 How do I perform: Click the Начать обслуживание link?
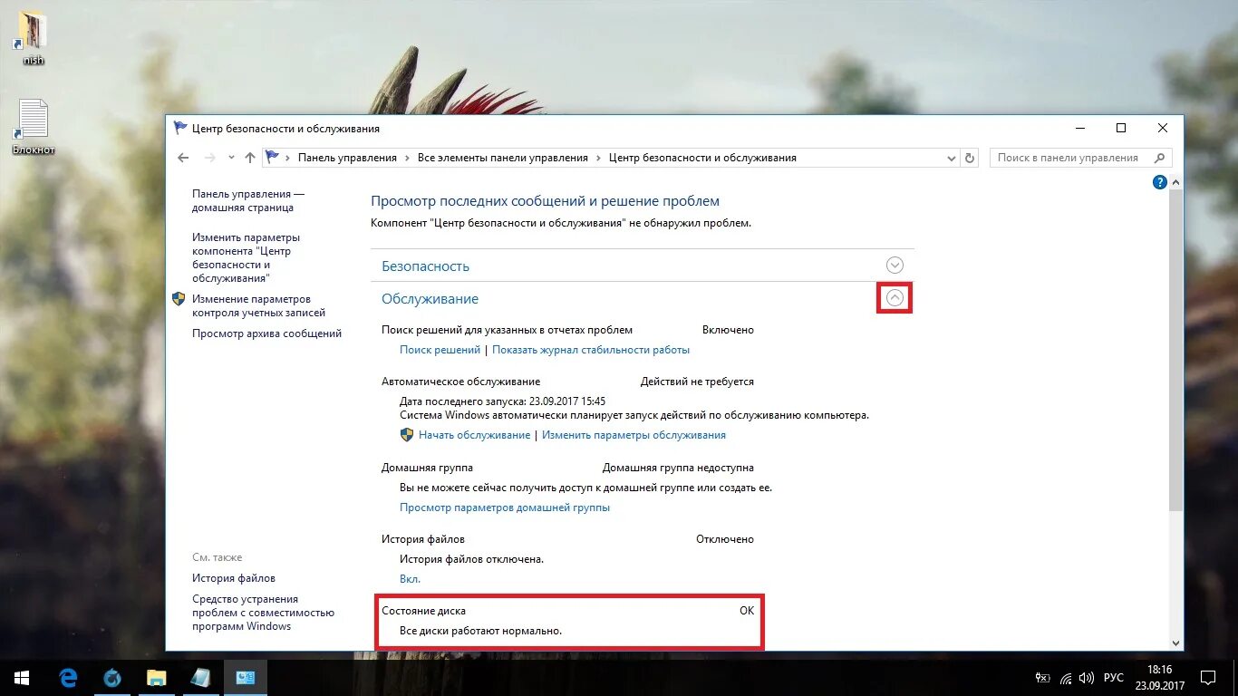click(x=474, y=435)
